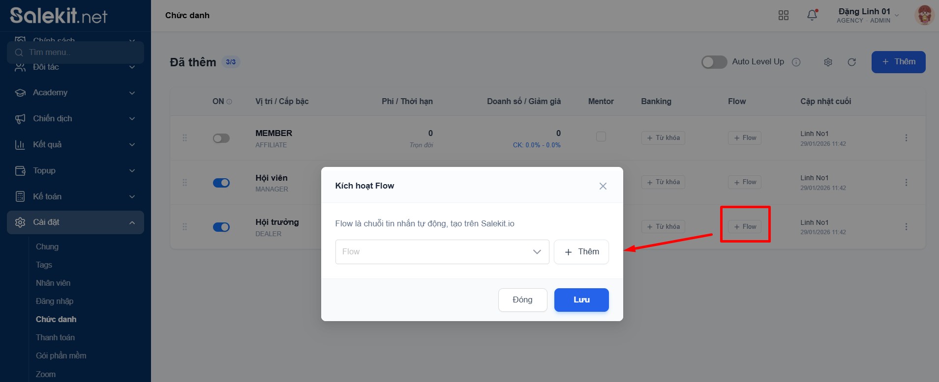Click the refresh icon next to Thêm
Screen dimensions: 939x382
(851, 62)
